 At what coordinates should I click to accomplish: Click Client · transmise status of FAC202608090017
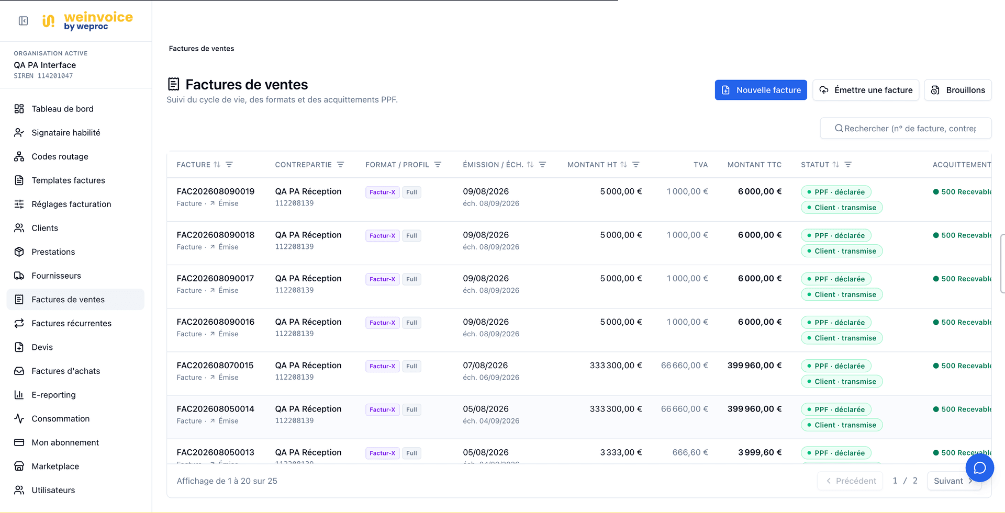[842, 294]
